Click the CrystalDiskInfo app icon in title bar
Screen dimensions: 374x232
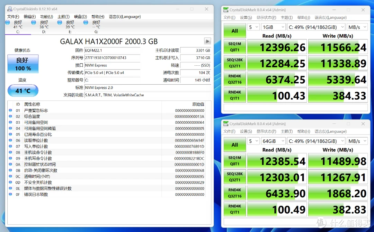tap(10, 9)
